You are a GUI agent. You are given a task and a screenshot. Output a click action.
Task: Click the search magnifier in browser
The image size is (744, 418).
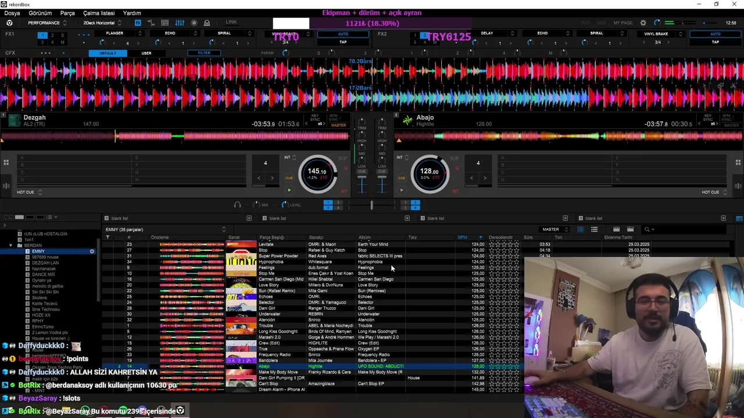pyautogui.click(x=647, y=229)
